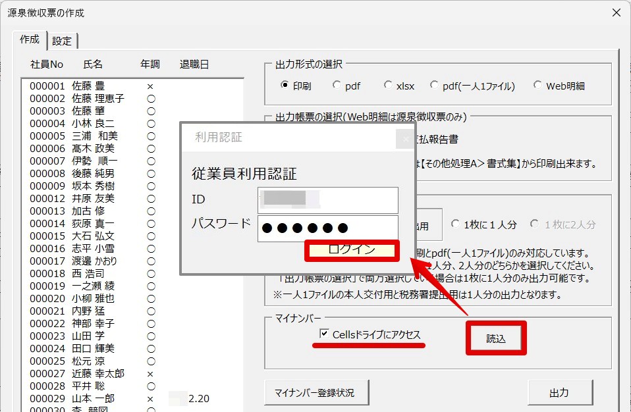Click the 読込 button

click(x=496, y=338)
